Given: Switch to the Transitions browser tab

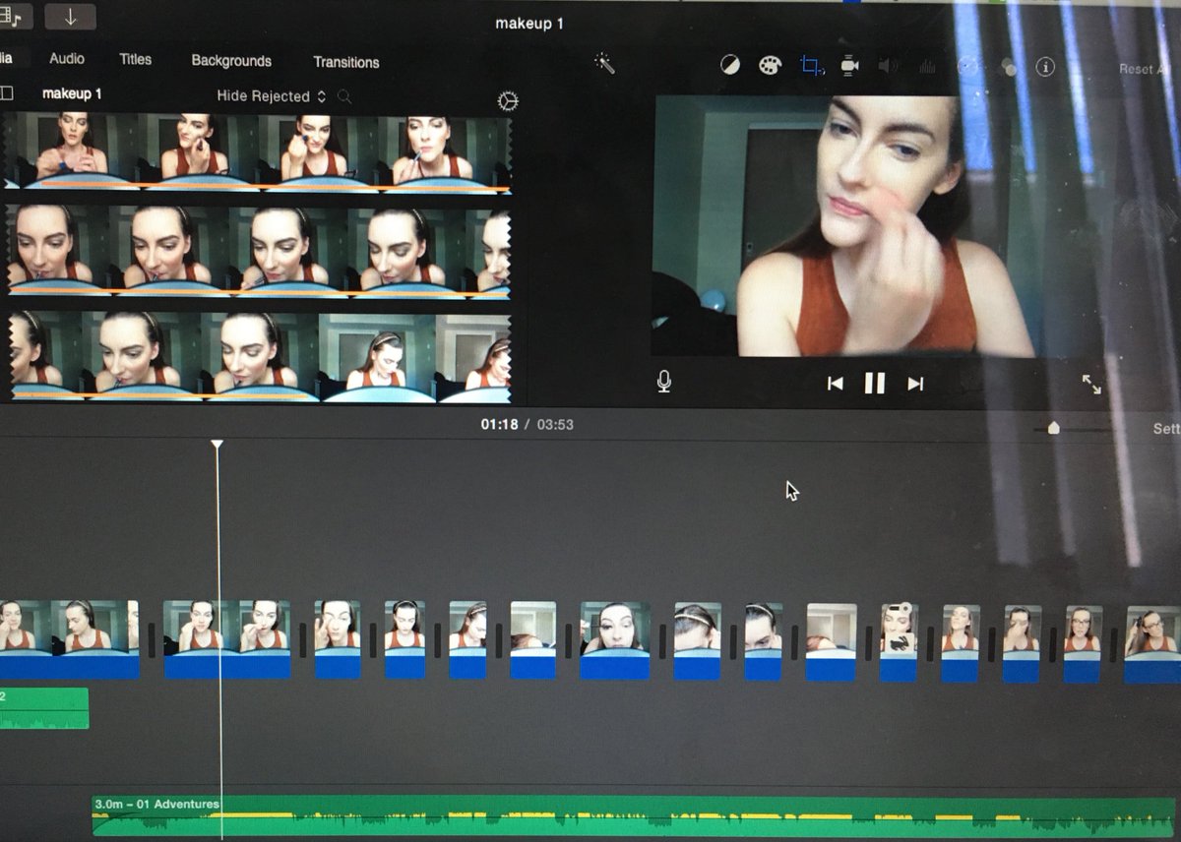Looking at the screenshot, I should point(345,62).
